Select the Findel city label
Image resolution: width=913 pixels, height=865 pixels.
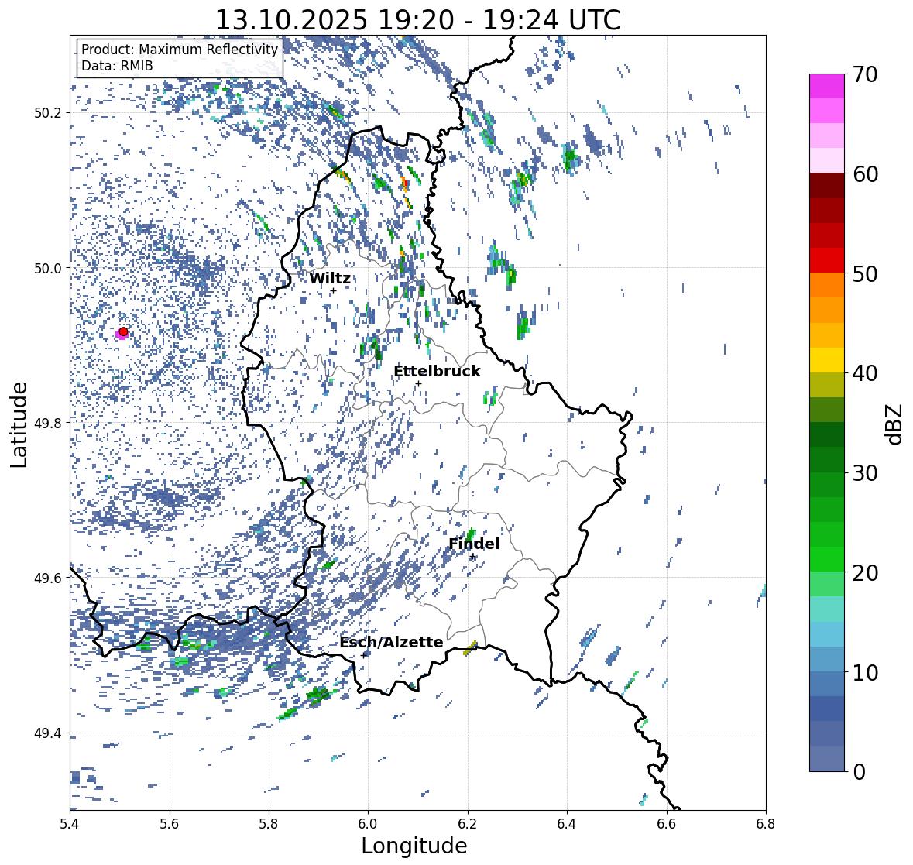[473, 544]
